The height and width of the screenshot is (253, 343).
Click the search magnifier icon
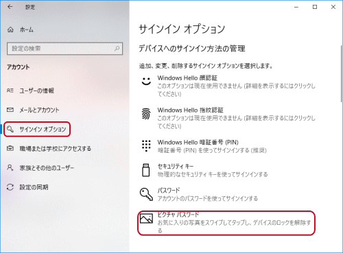tap(117, 49)
